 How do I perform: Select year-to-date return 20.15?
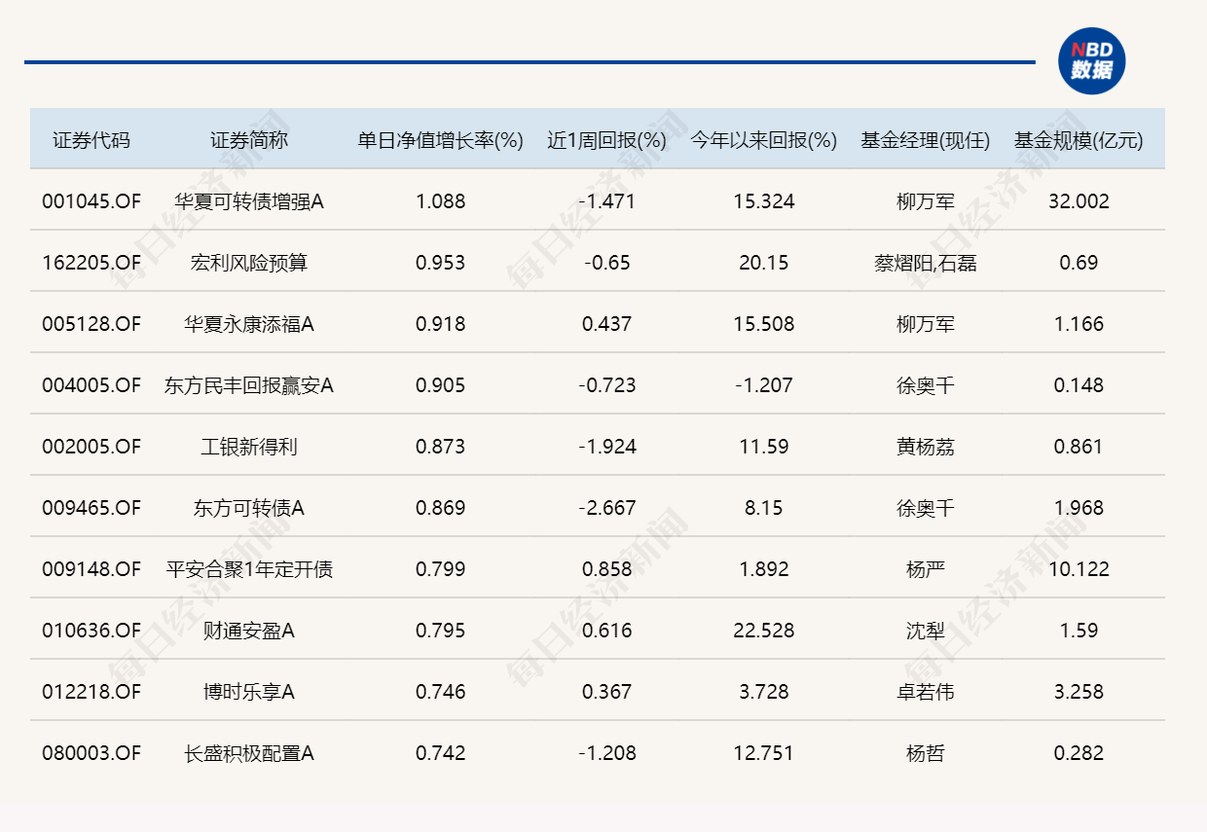pos(764,263)
